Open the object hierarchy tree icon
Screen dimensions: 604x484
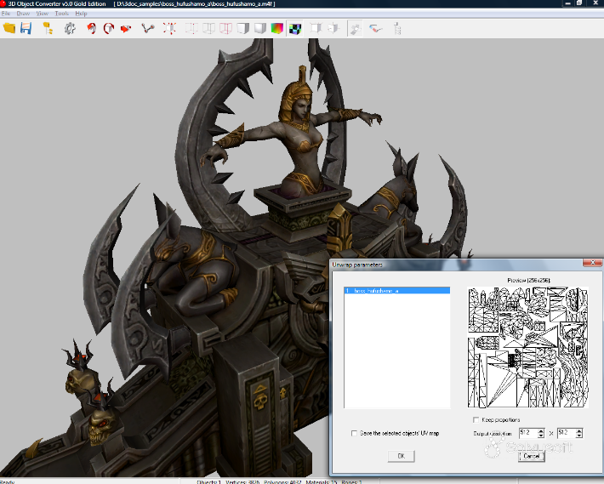(48, 28)
